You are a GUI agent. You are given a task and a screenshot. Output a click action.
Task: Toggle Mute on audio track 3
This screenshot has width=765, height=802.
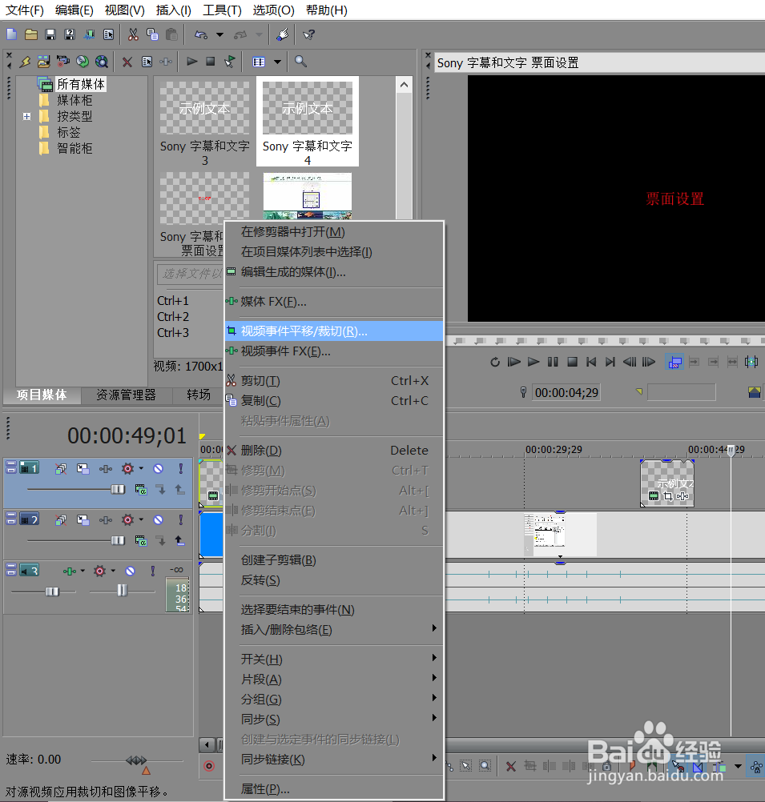click(x=130, y=571)
